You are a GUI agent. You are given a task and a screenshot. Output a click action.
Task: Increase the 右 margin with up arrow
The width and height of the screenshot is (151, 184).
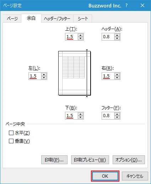point(117,75)
